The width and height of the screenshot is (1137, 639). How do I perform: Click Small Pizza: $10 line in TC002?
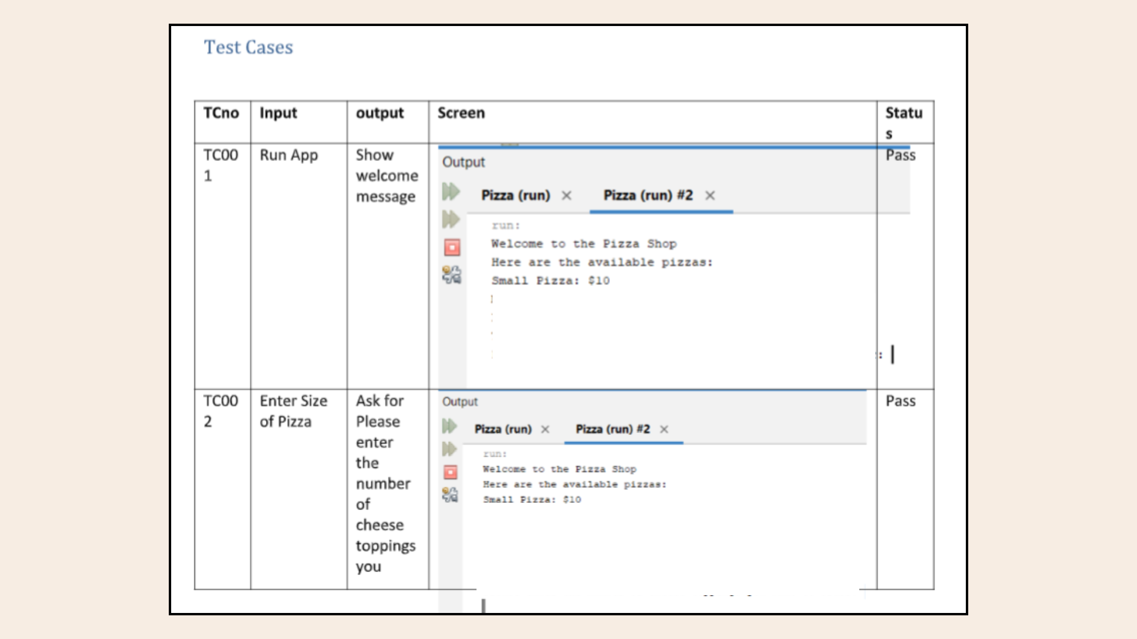[532, 500]
